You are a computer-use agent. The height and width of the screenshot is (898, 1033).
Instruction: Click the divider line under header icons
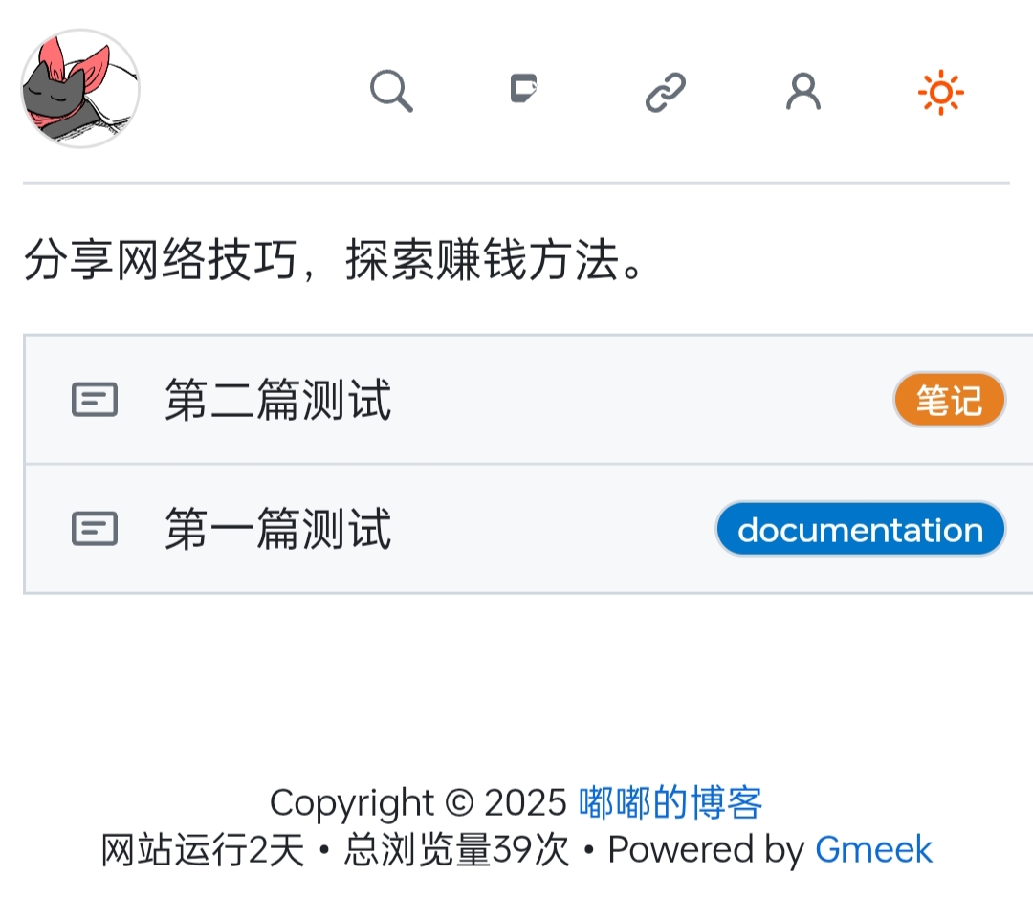tap(516, 183)
